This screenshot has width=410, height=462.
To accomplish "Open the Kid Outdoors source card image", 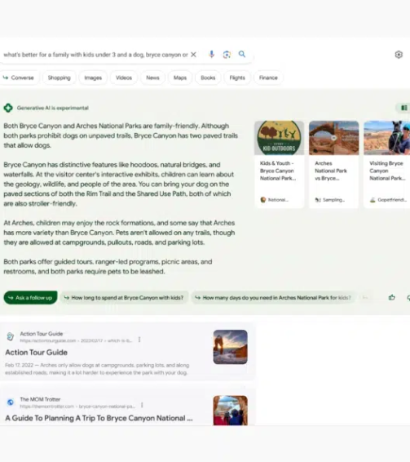I will [279, 138].
